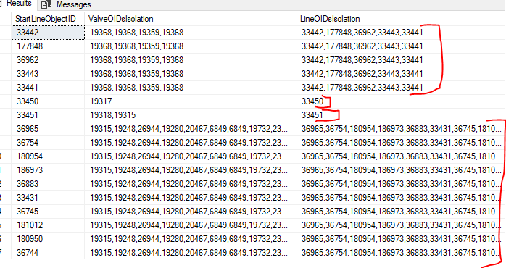Image resolution: width=506 pixels, height=268 pixels.
Task: Click ValveOIDsIsolation cell in row 33442
Action: (x=191, y=33)
